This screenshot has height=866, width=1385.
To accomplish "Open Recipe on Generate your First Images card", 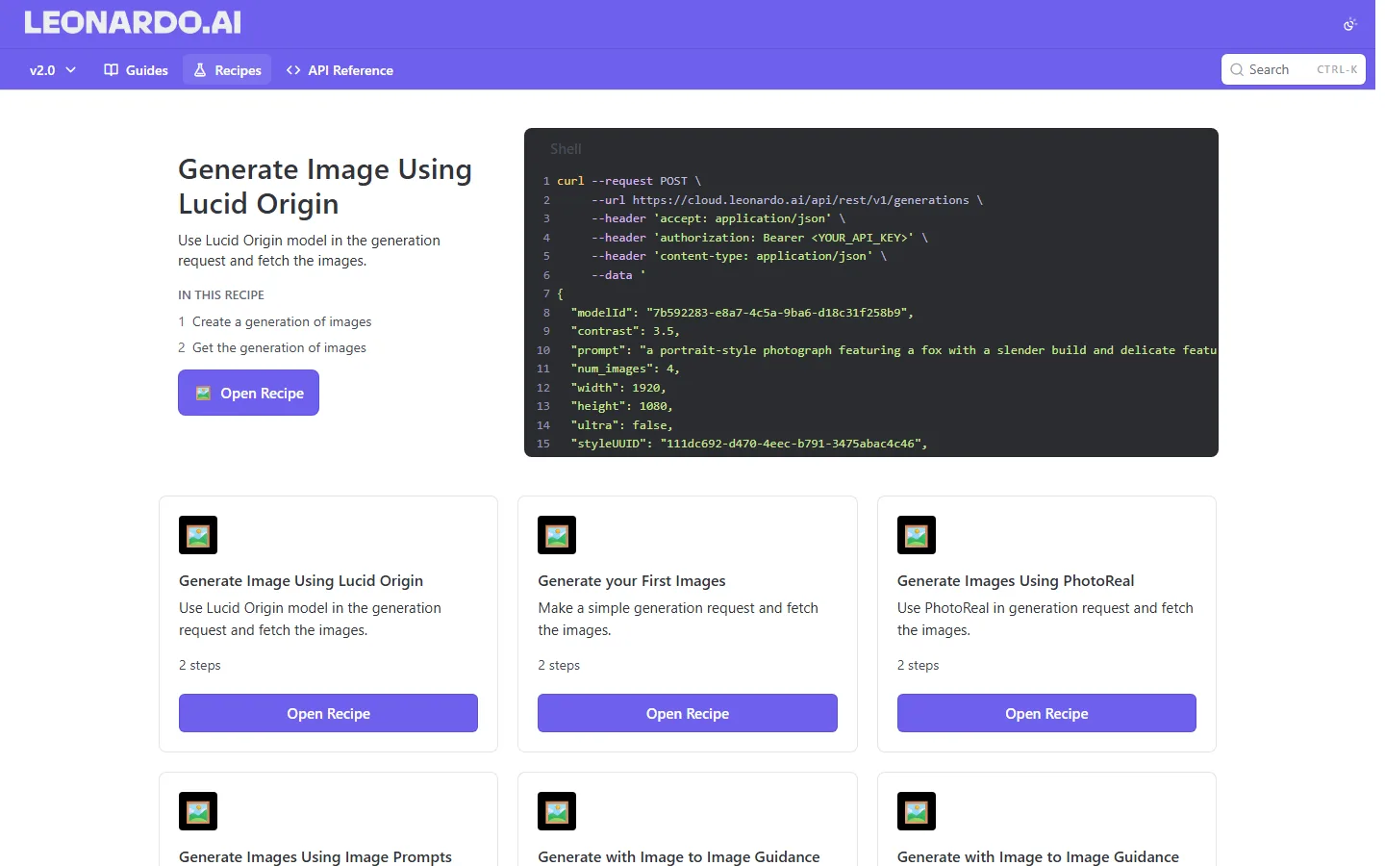I will click(688, 713).
